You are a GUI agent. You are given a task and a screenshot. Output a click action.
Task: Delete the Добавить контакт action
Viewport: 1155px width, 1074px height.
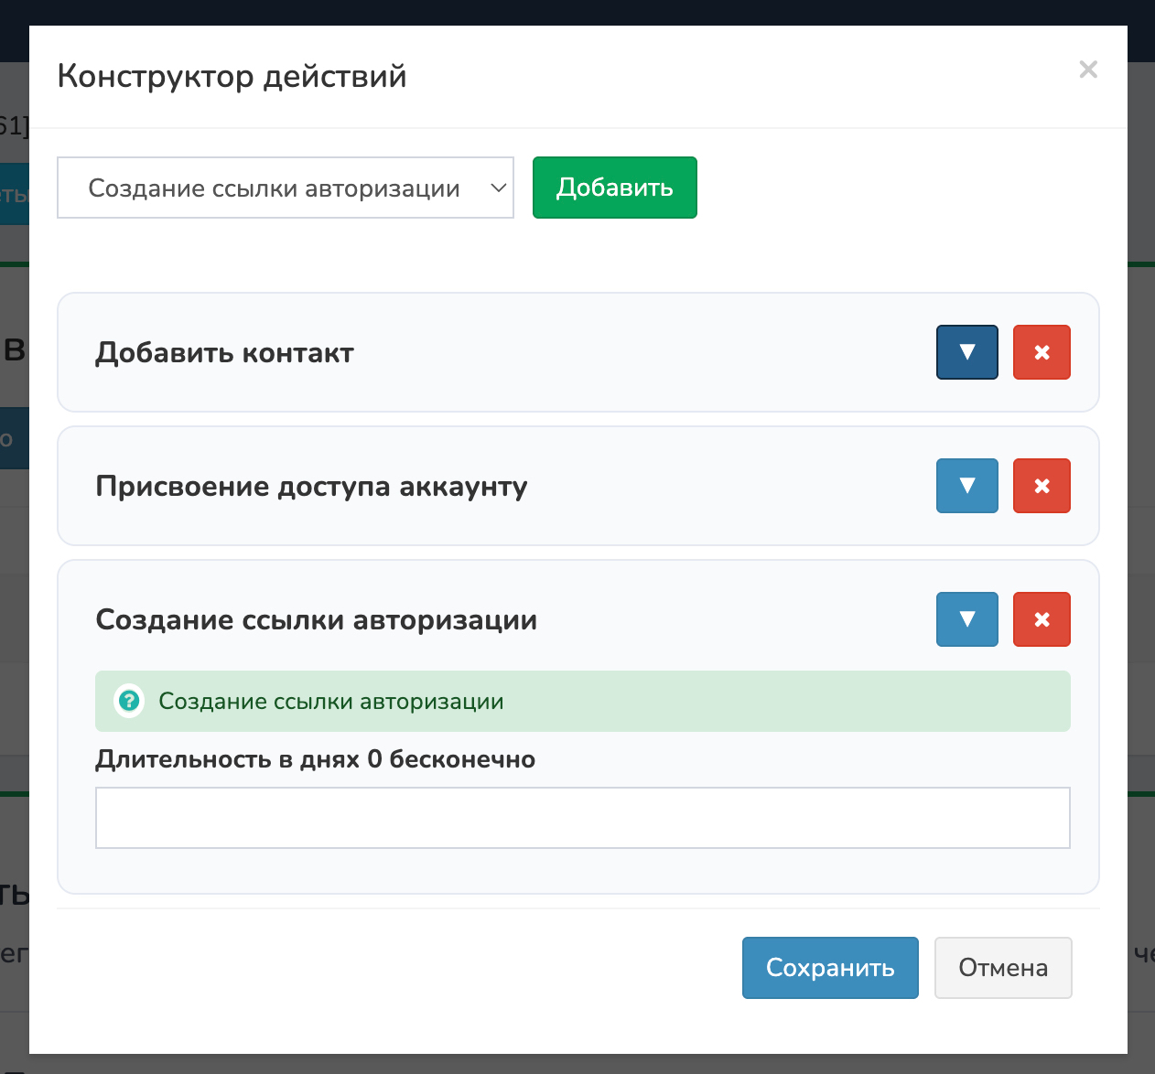(1041, 352)
